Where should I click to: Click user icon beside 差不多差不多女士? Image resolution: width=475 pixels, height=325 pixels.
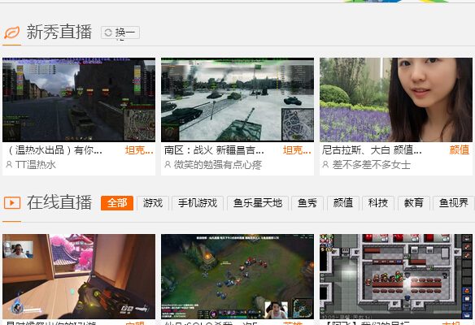click(325, 165)
